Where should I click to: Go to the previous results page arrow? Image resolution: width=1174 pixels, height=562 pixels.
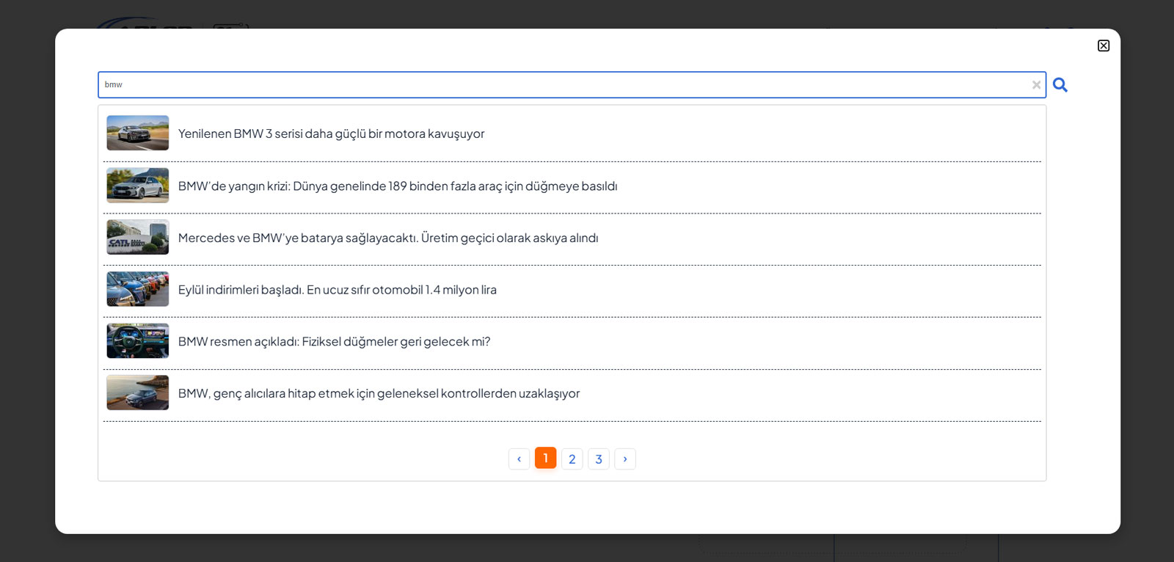click(519, 459)
